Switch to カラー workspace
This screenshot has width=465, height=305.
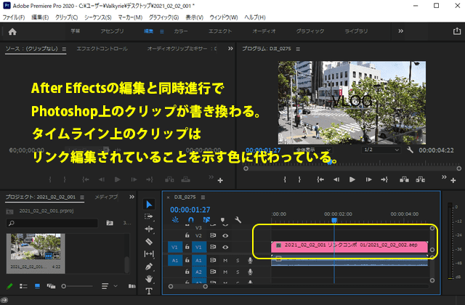181,31
